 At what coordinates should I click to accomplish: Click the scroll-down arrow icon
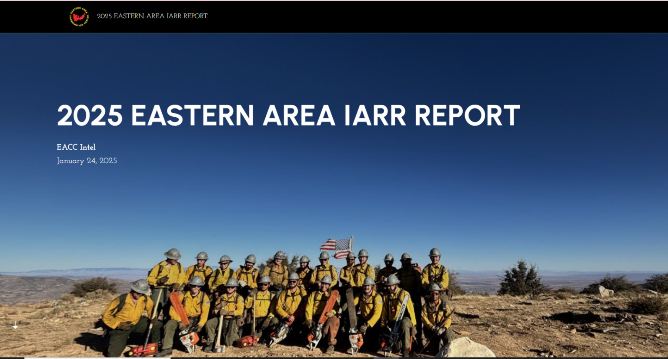point(15,325)
